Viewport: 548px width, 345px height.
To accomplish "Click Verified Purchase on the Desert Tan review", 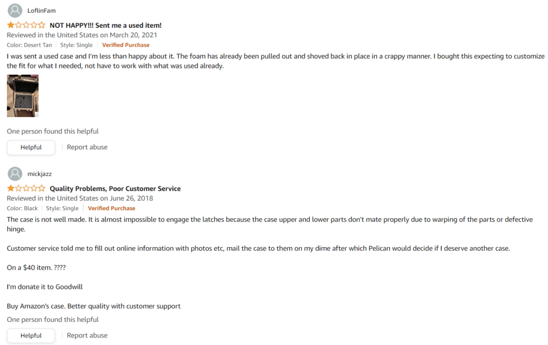I will click(126, 45).
